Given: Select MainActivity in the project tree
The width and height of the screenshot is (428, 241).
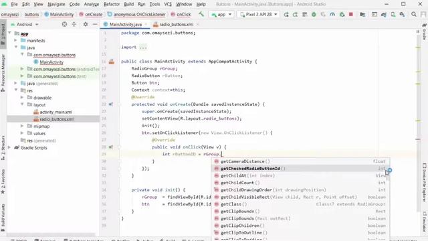Looking at the screenshot, I should pyautogui.click(x=51, y=62).
